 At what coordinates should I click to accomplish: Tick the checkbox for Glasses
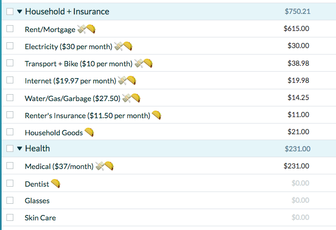click(x=10, y=200)
